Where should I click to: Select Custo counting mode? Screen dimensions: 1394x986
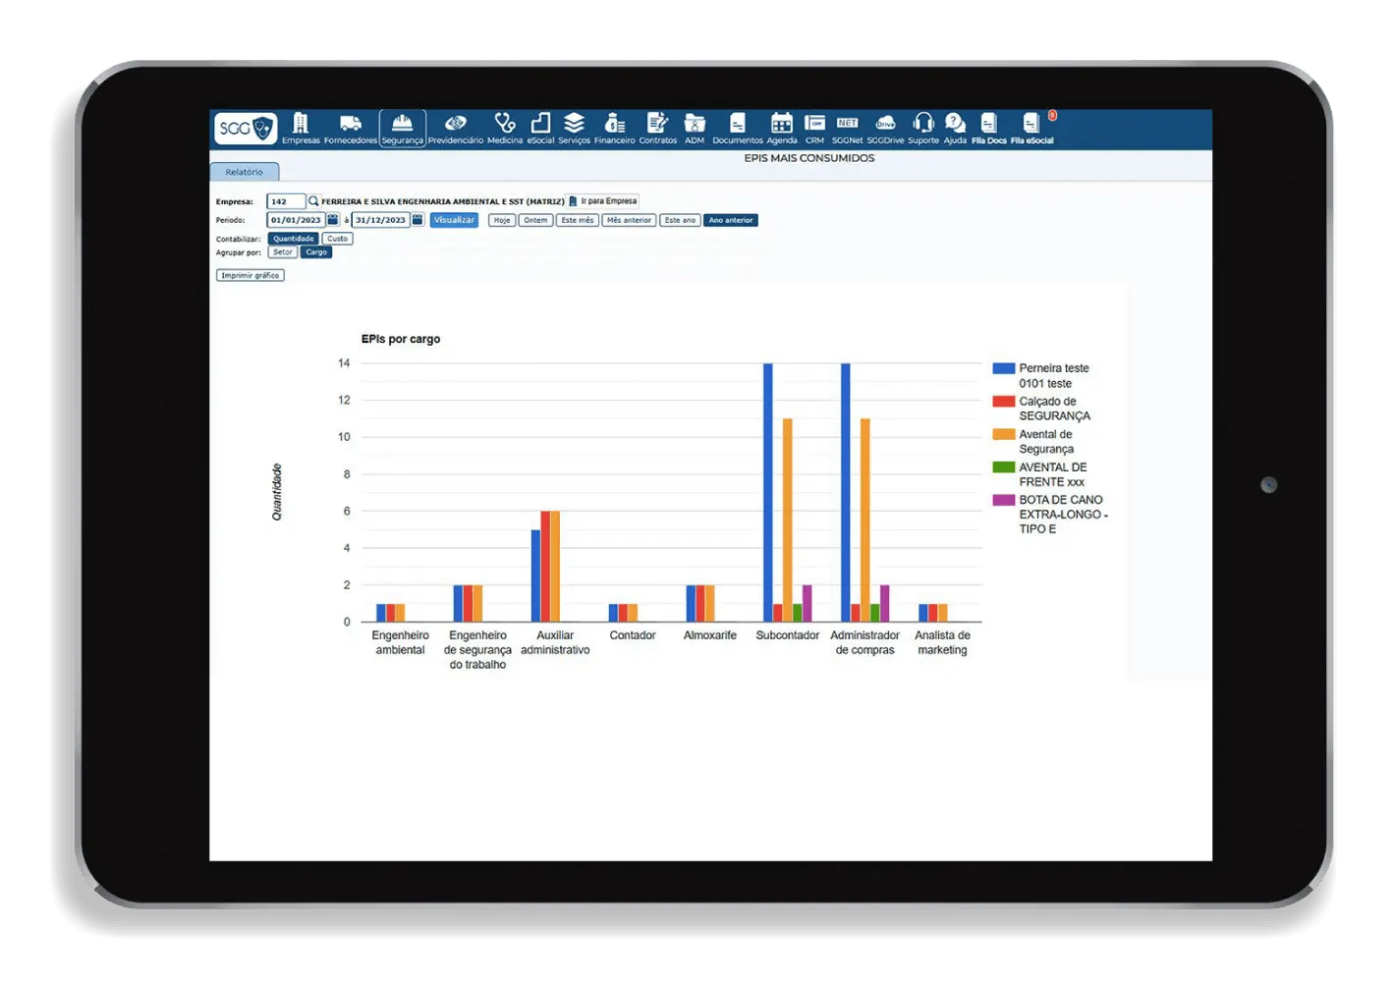pyautogui.click(x=337, y=239)
